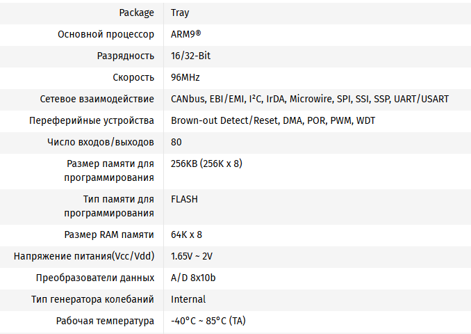Click the Число входов/выходов value 80
This screenshot has width=471, height=334.
176,142
